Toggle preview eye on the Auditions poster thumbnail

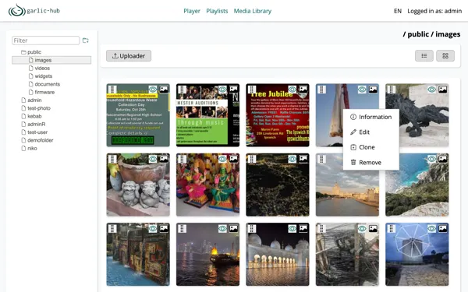click(x=222, y=89)
